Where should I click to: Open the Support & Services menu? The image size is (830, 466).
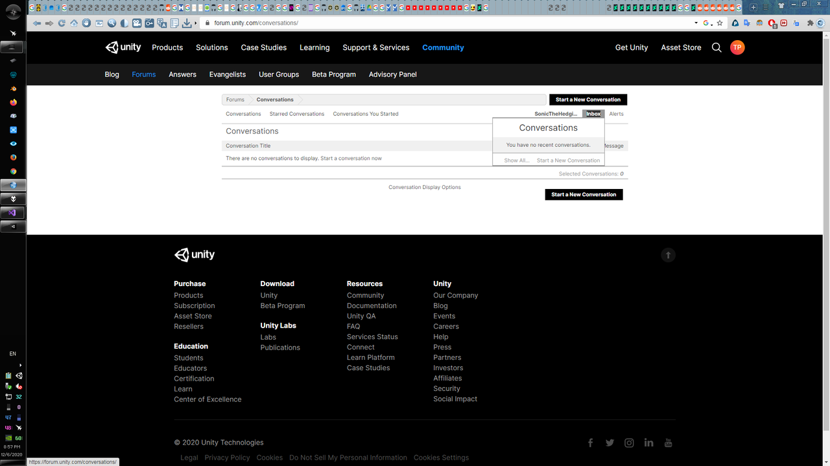click(376, 47)
